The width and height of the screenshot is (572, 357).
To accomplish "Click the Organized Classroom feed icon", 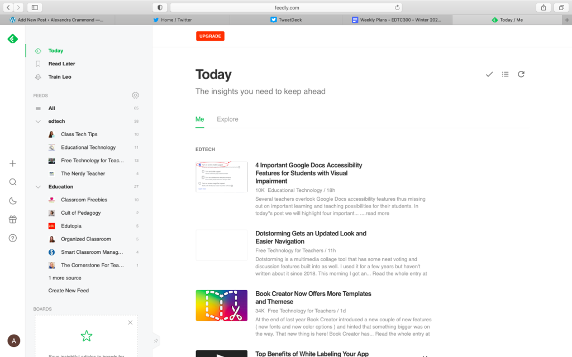I will (52, 239).
